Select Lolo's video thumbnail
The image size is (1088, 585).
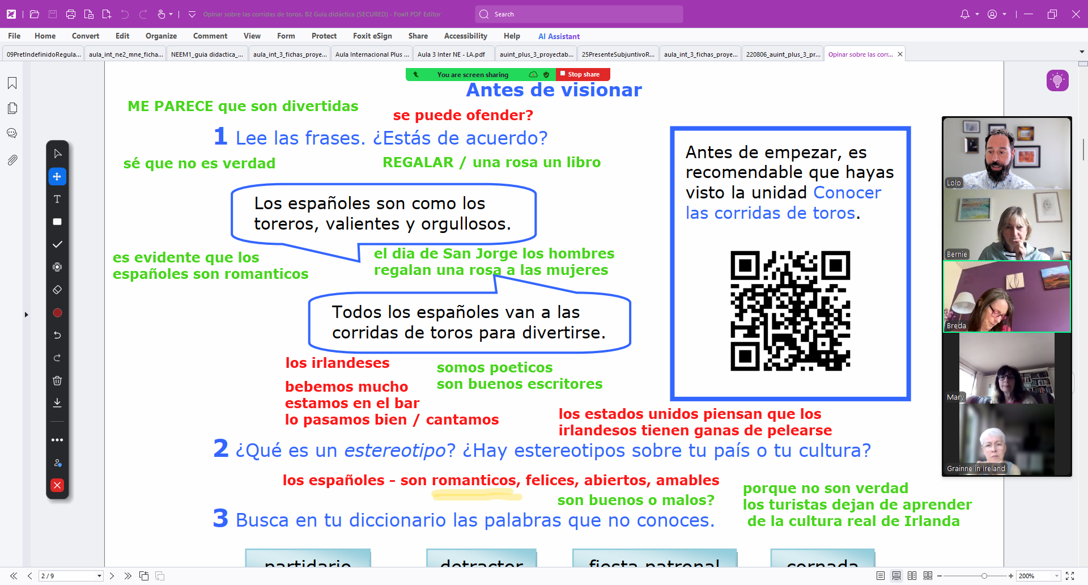click(x=1007, y=153)
